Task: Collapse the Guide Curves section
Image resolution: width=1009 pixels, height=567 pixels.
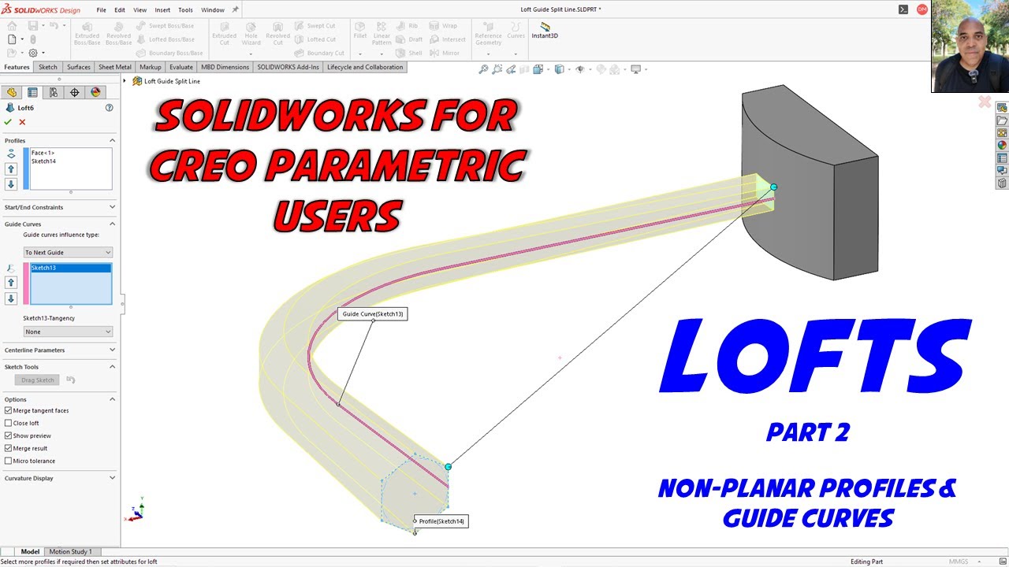Action: tap(112, 224)
